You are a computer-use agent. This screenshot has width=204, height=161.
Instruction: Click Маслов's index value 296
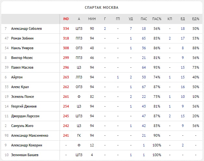point(66,67)
